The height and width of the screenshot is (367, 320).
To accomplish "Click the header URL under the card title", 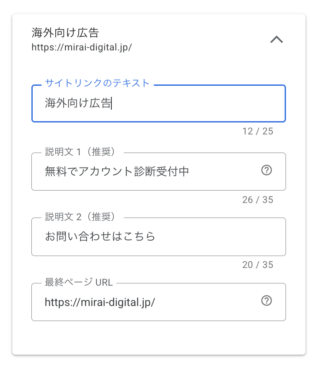I will 82,47.
